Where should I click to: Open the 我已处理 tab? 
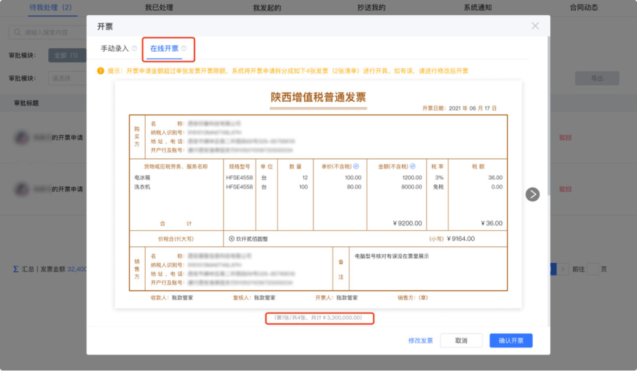pyautogui.click(x=160, y=8)
